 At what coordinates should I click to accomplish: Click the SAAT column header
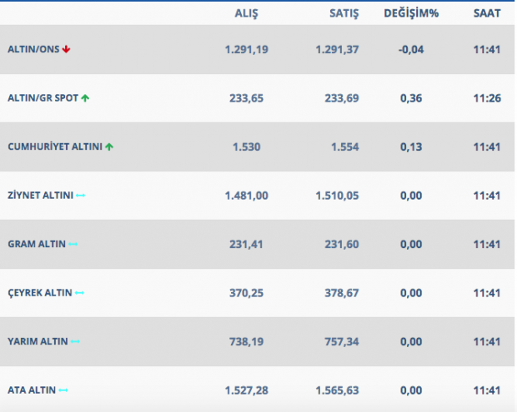(485, 13)
